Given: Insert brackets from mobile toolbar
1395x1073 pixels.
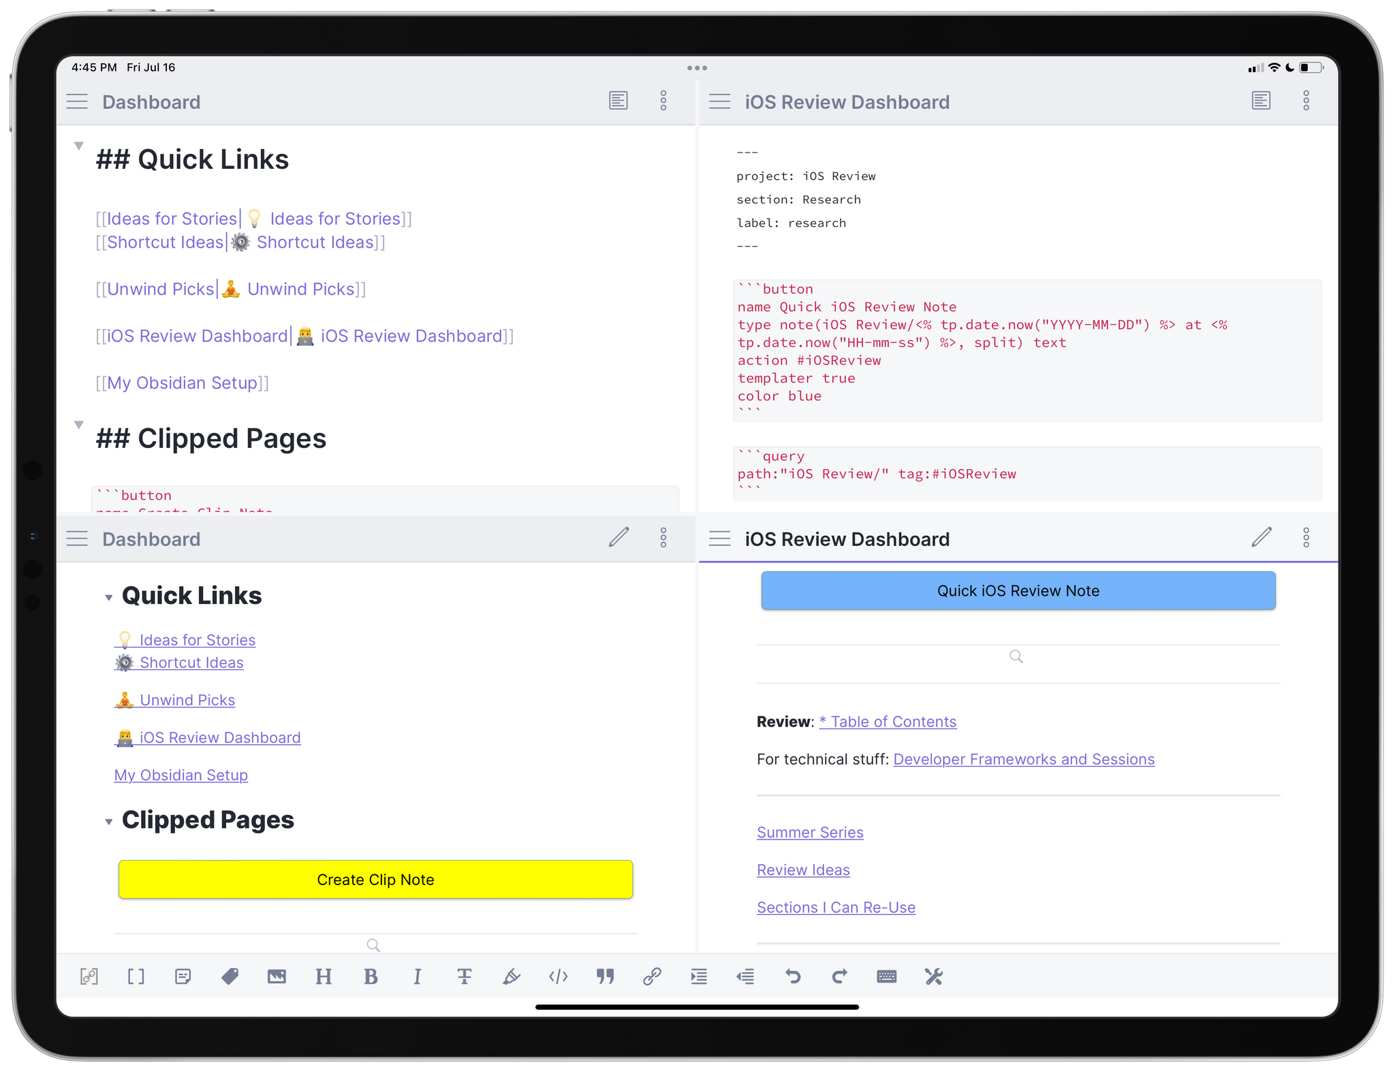Looking at the screenshot, I should 136,977.
